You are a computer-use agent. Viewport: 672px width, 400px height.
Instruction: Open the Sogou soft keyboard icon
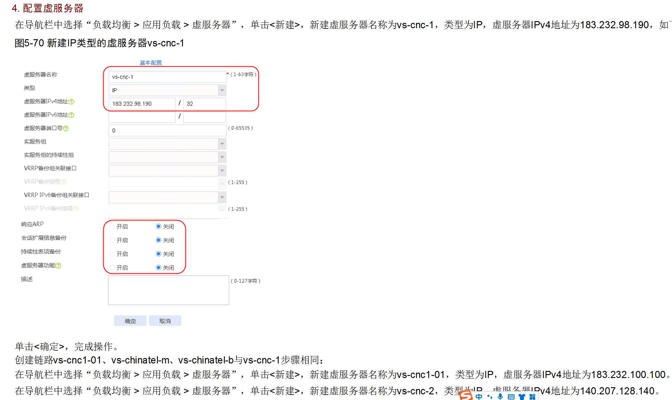pyautogui.click(x=511, y=396)
